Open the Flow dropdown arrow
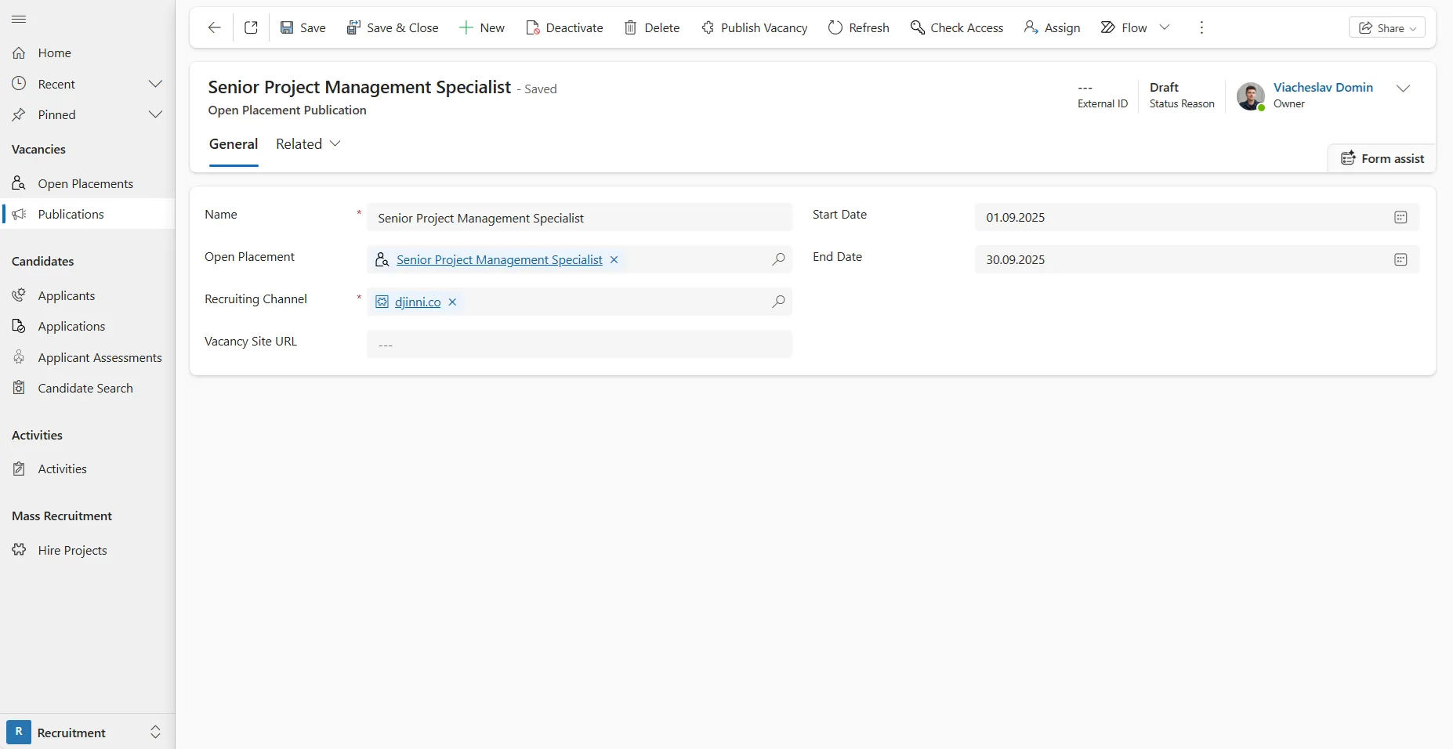 [1165, 27]
